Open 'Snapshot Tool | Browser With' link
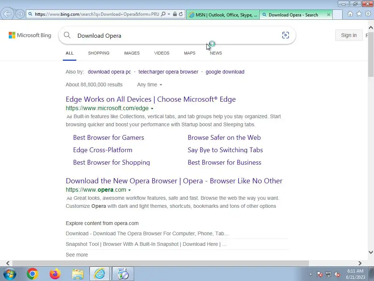 pyautogui.click(x=146, y=244)
